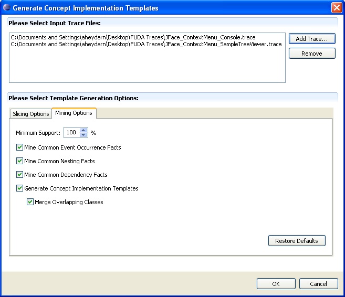This screenshot has width=345, height=297.
Task: Click Restore Defaults button
Action: tap(297, 241)
